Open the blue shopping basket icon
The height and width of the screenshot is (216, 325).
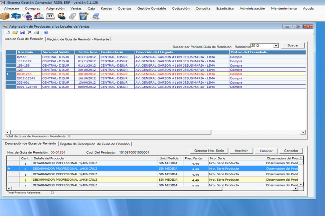pyautogui.click(x=16, y=16)
